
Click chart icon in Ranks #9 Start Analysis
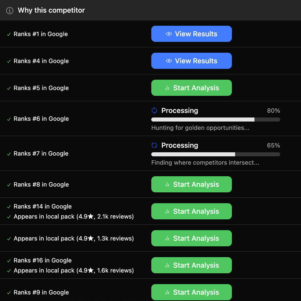(167, 292)
